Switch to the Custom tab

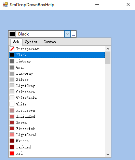pos(50,42)
